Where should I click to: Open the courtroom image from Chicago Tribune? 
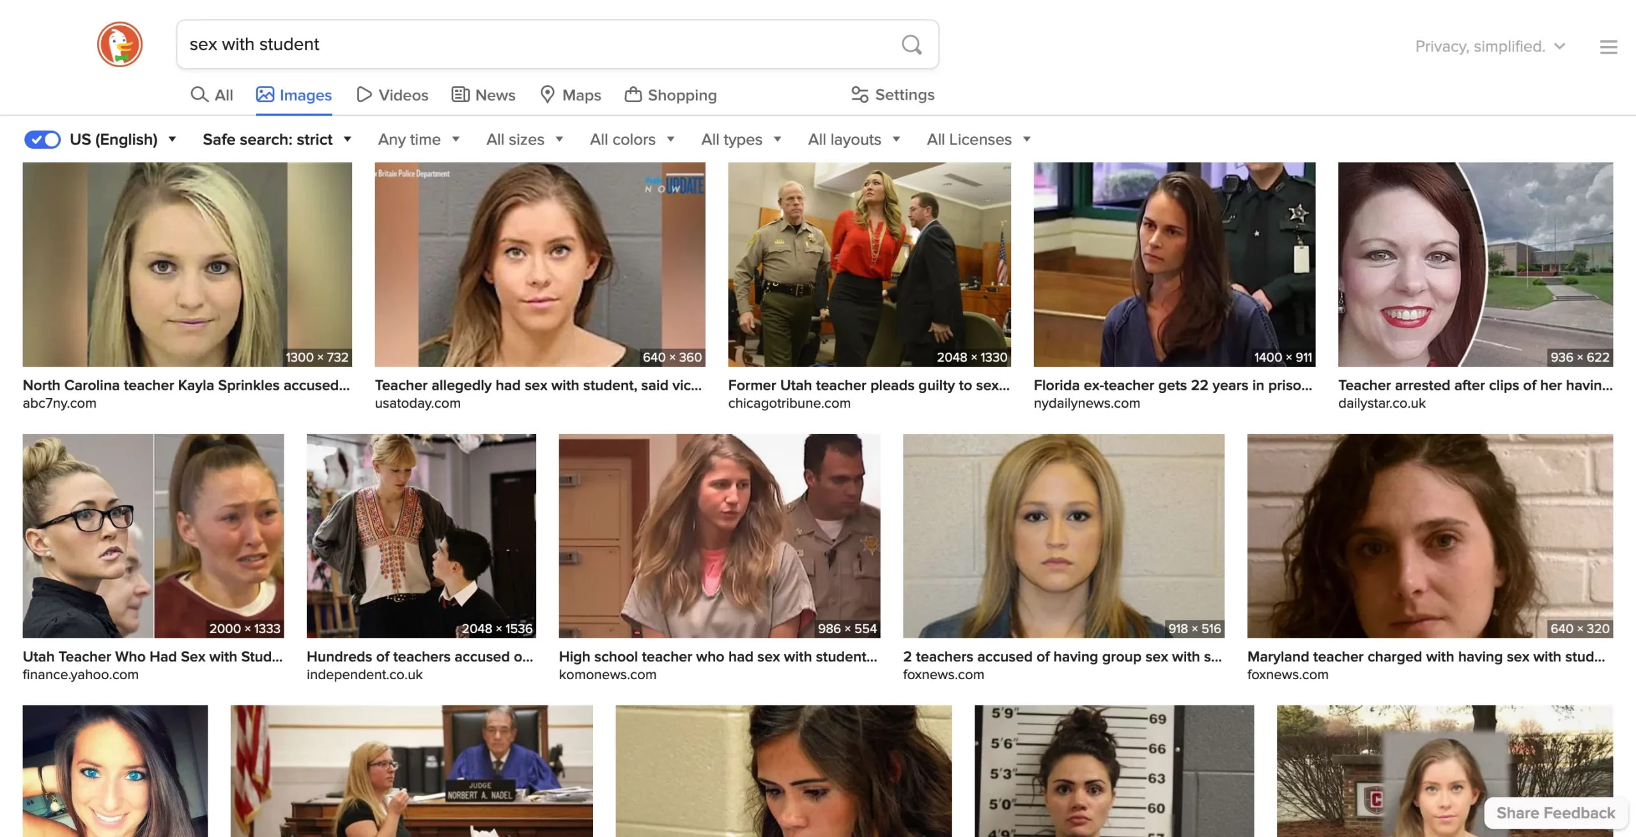tap(869, 264)
